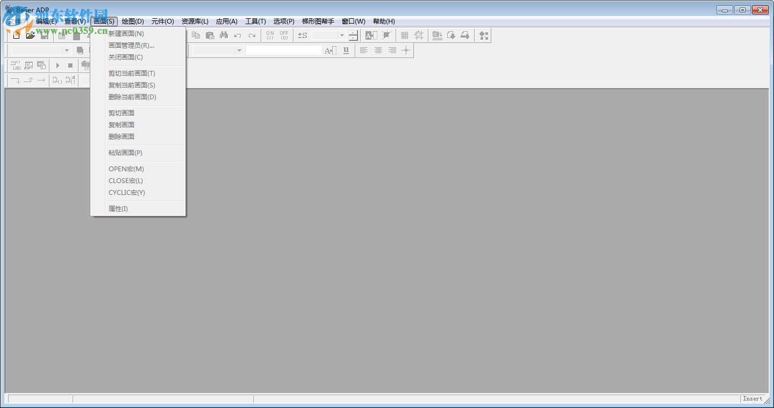Choose CYCLIC宏(Y) from the menu
Viewport: 774px width, 408px height.
tap(138, 193)
